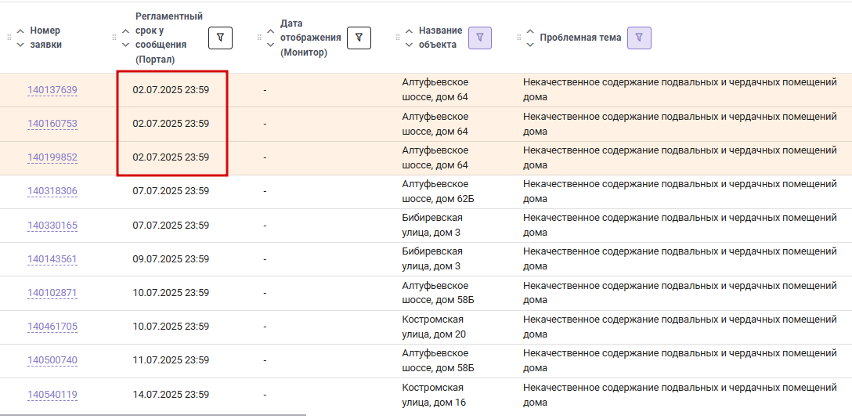Select address Костромская улица, дом 20
Screen dimensions: 852x419
pos(434,327)
